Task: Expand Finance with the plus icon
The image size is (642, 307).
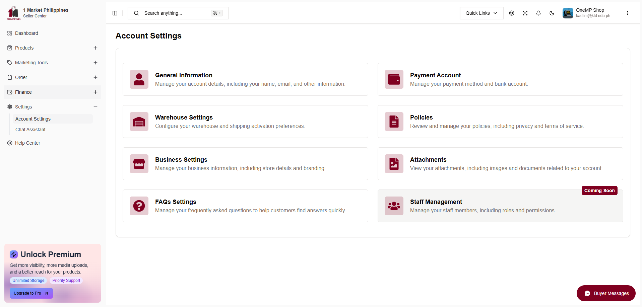Action: (95, 92)
